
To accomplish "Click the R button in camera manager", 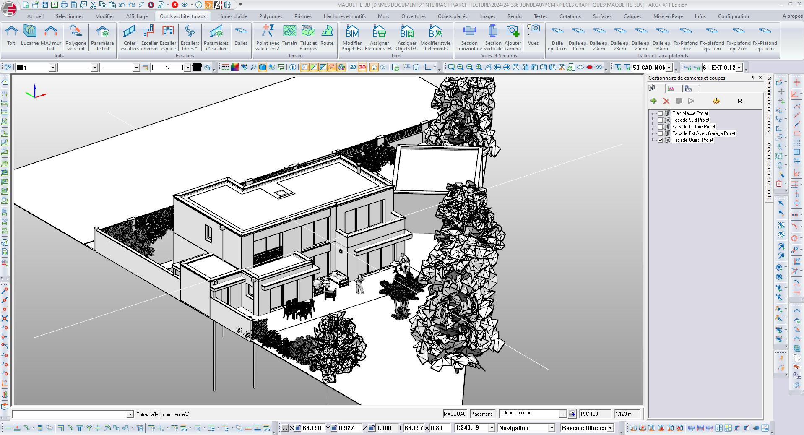I will coord(739,101).
